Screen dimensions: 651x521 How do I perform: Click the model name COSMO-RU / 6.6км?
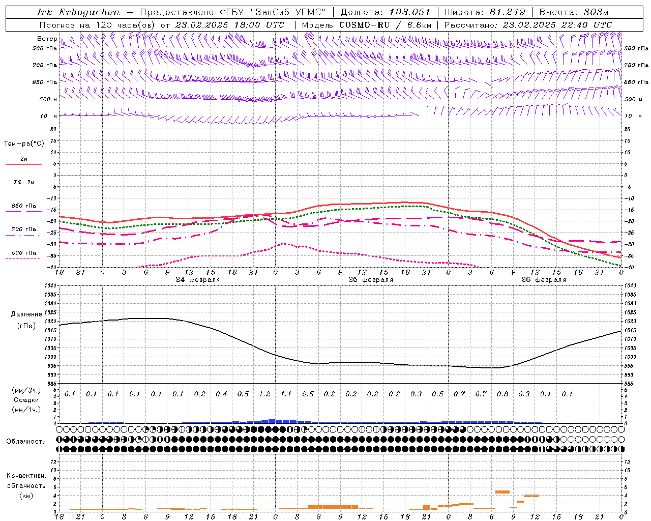(385, 25)
